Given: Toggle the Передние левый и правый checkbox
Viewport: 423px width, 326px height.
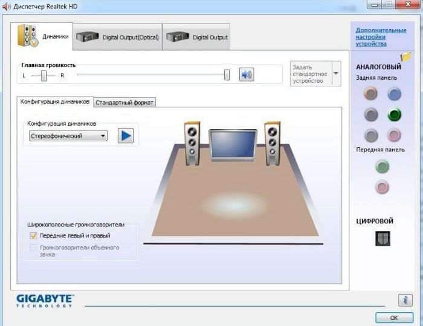Looking at the screenshot, I should (33, 235).
